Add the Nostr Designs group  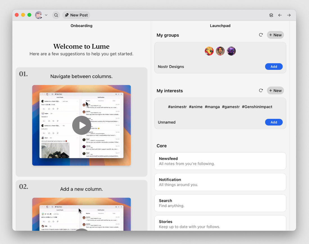[x=274, y=66]
